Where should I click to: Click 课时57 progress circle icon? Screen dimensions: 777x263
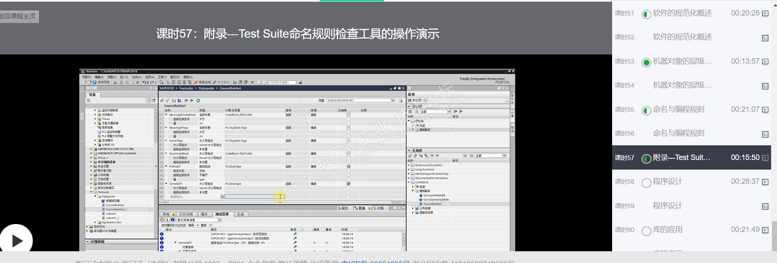647,159
